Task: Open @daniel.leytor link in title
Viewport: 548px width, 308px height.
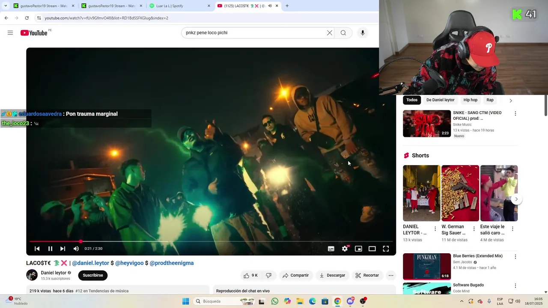Action: 91,263
